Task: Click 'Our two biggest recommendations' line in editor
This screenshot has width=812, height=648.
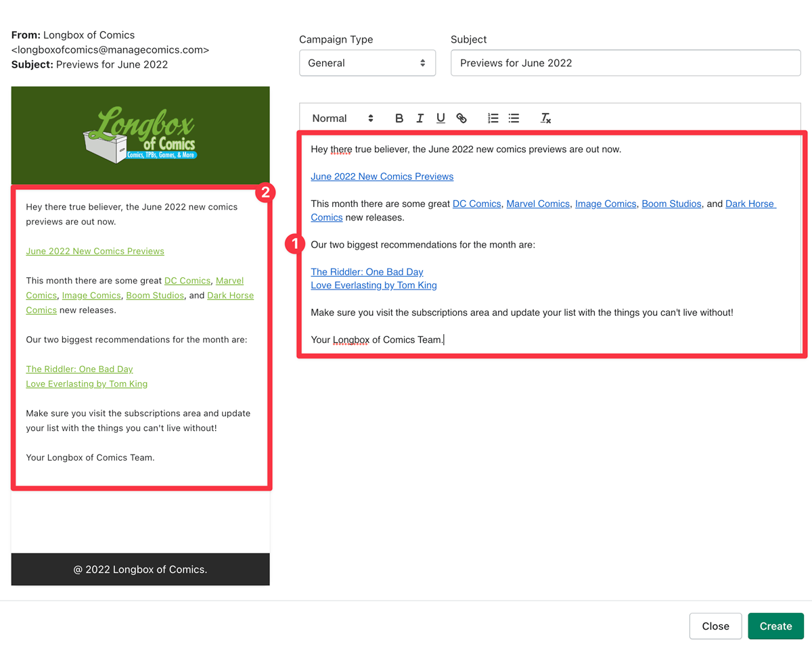Action: pyautogui.click(x=423, y=244)
